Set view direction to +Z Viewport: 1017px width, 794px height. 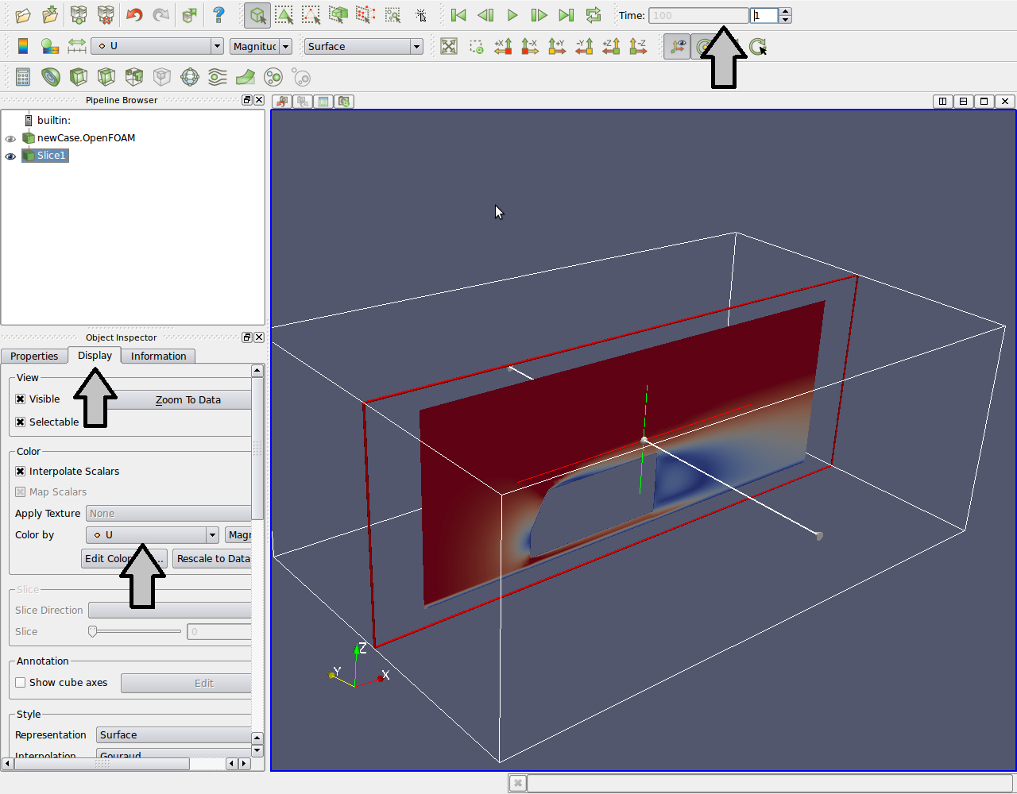point(611,46)
